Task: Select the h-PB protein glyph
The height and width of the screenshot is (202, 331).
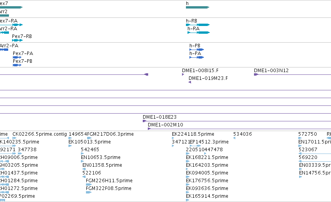Action: tap(197, 50)
